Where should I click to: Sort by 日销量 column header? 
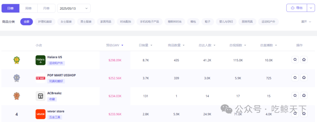pyautogui.click(x=145, y=45)
